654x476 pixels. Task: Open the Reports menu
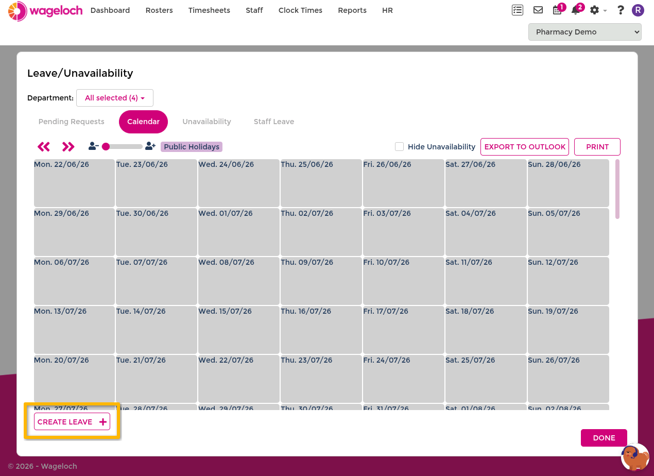click(352, 10)
